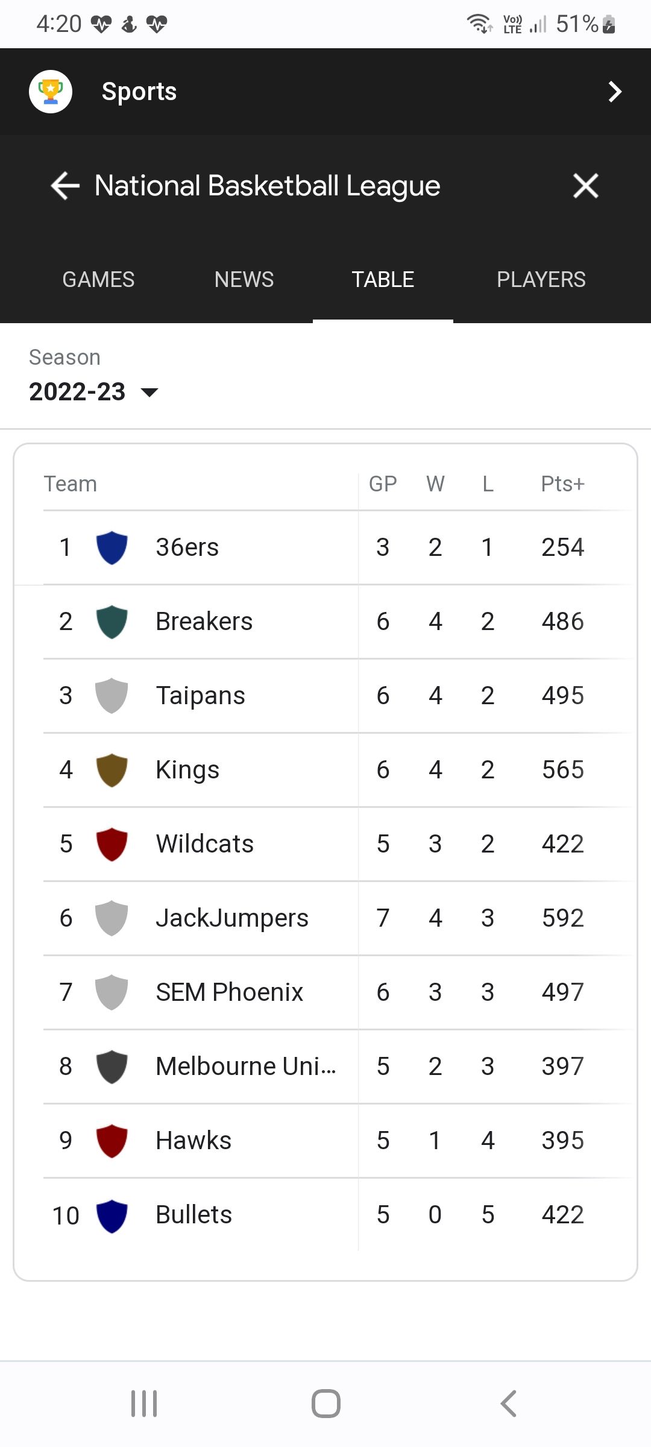Tap the Bullets navy shield logo

112,1215
